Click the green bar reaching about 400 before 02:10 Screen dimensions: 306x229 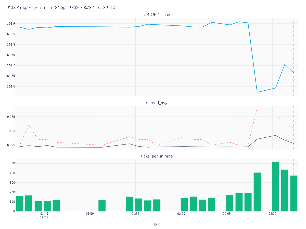click(257, 192)
